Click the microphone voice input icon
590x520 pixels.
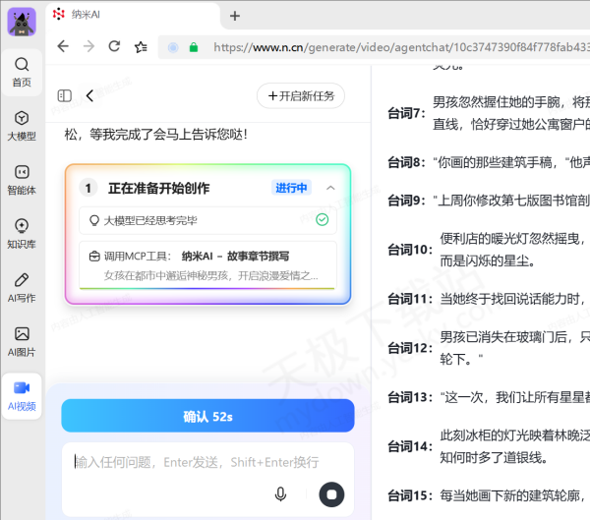(x=281, y=493)
